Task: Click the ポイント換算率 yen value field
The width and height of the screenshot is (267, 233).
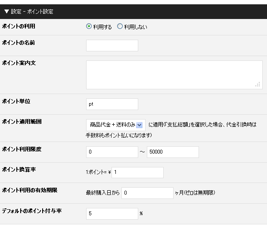Action: 137,173
